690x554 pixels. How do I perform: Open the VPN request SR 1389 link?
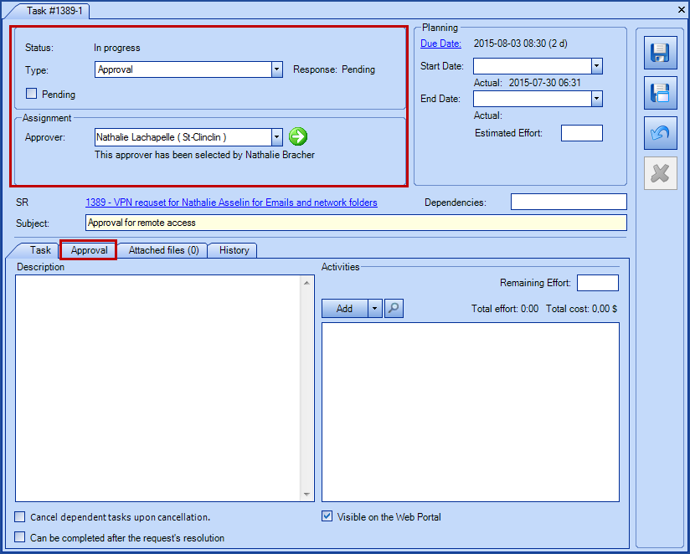230,203
